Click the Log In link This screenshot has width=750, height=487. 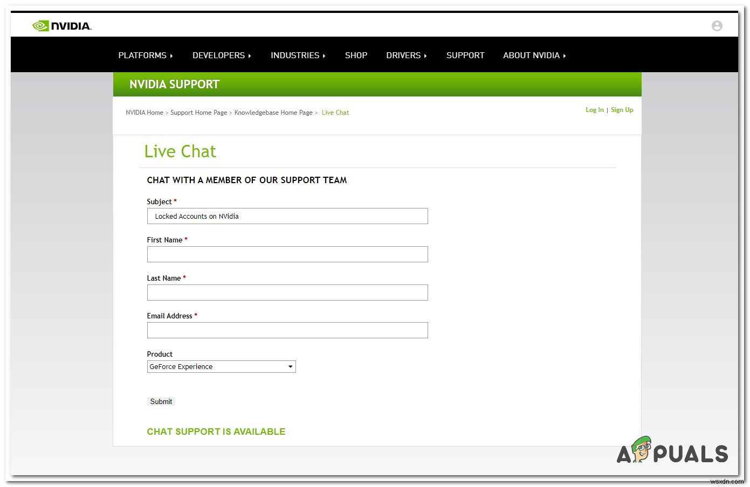595,110
